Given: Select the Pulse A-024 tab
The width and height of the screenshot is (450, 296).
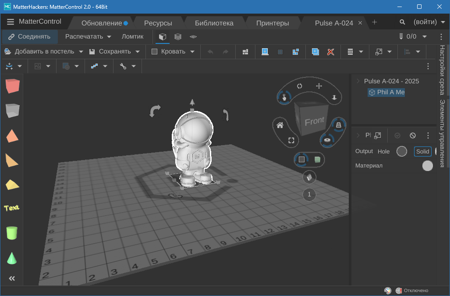Looking at the screenshot, I should click(x=334, y=23).
